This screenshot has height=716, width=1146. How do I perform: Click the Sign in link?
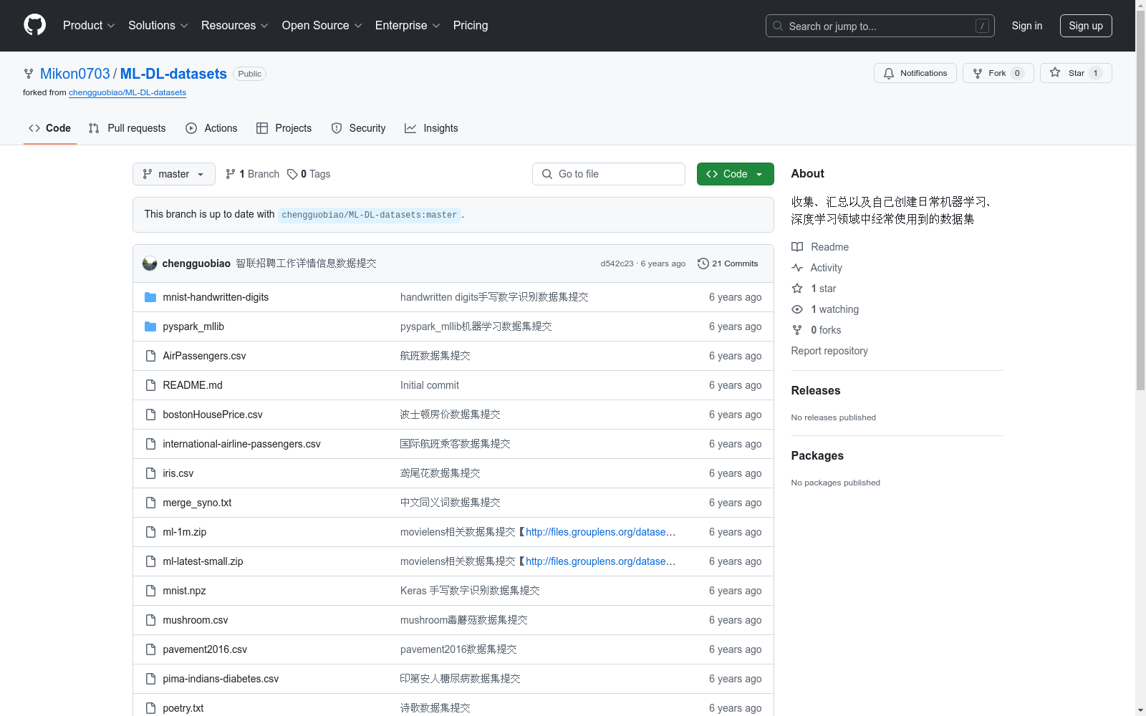(1027, 26)
